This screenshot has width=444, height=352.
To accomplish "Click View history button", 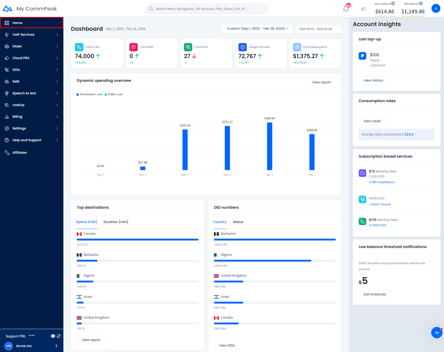I will [373, 81].
